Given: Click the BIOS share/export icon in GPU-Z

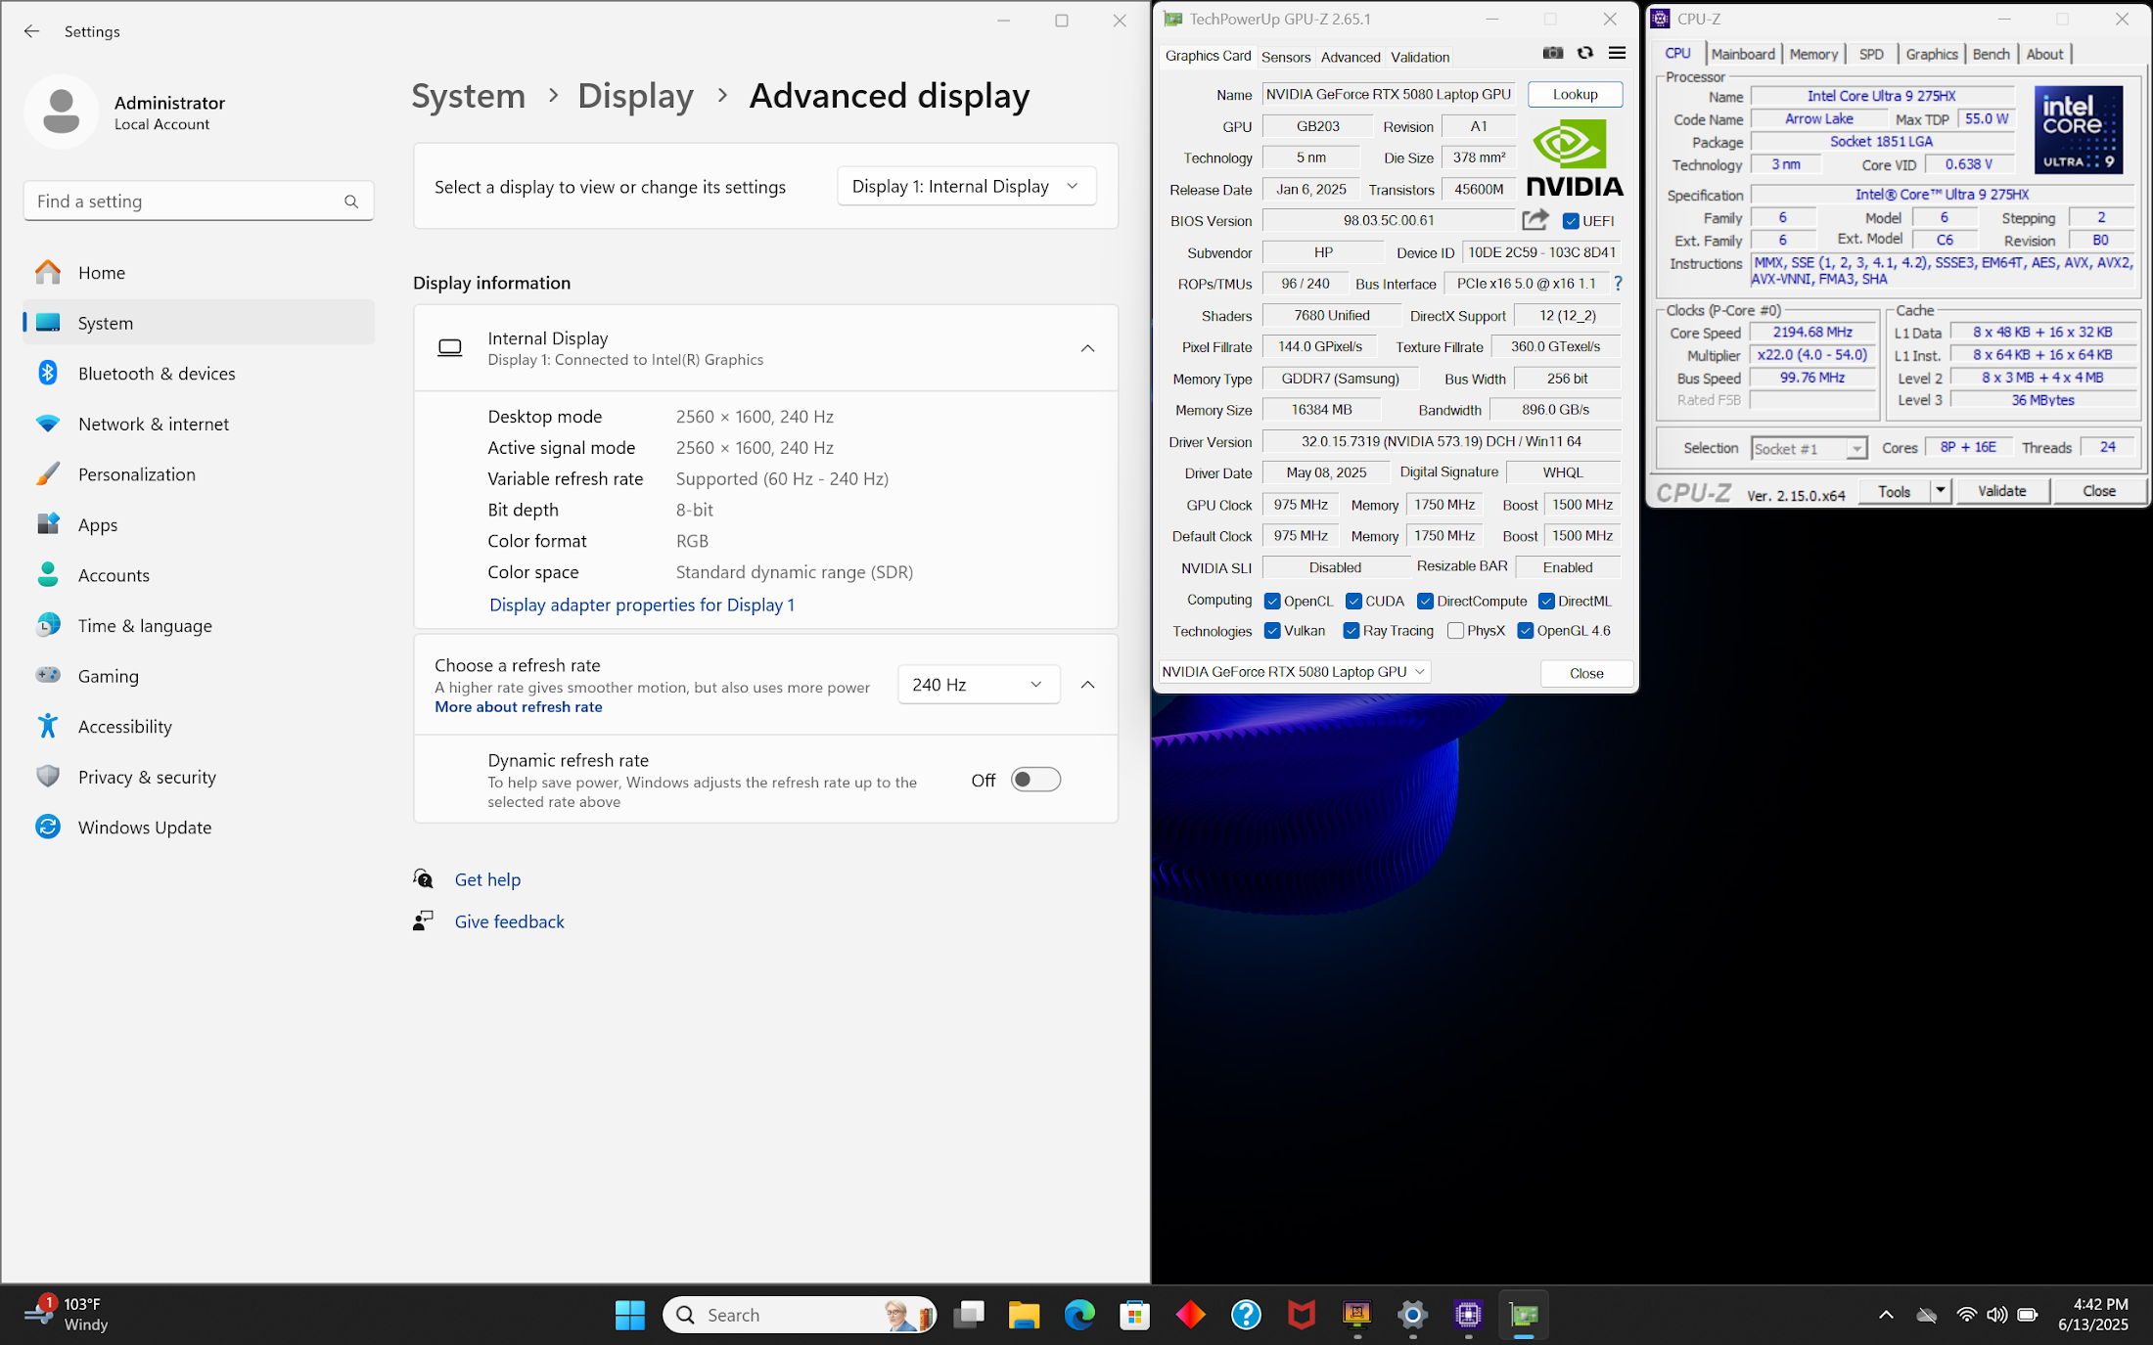Looking at the screenshot, I should (1535, 220).
